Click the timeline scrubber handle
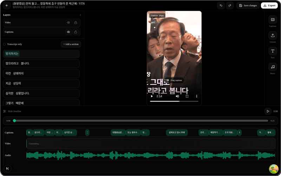 pos(14,121)
